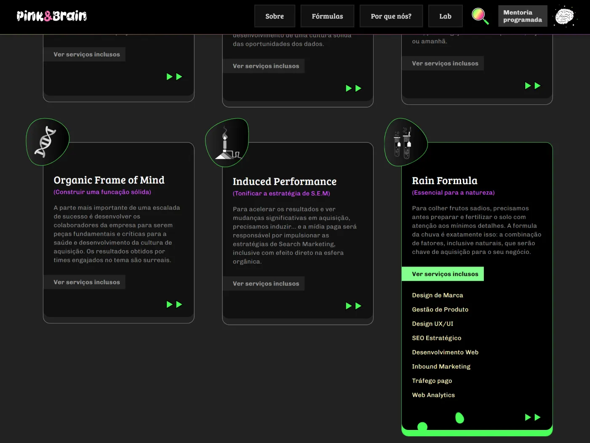Expand services under Organic Frame of Mind

tap(86, 282)
